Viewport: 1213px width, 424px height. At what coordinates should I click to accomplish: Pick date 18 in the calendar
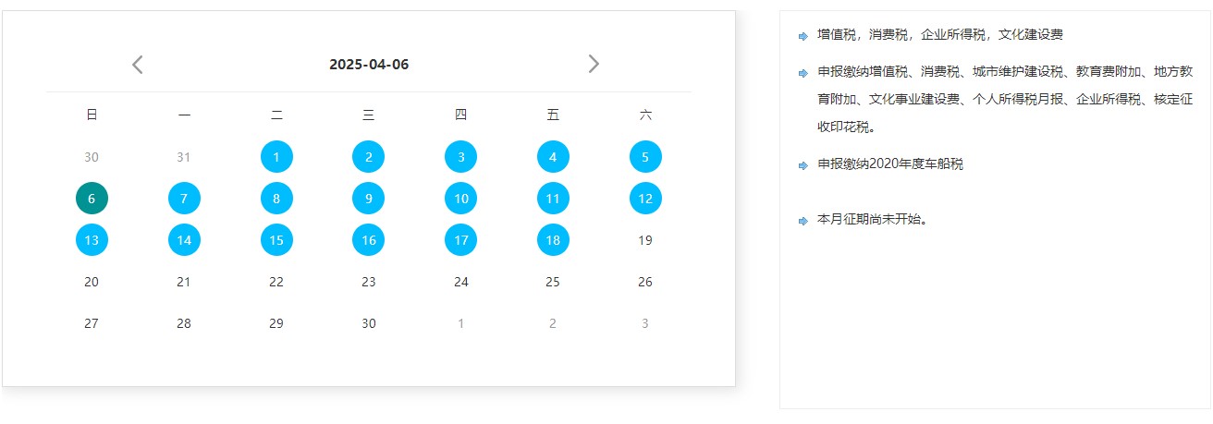553,240
